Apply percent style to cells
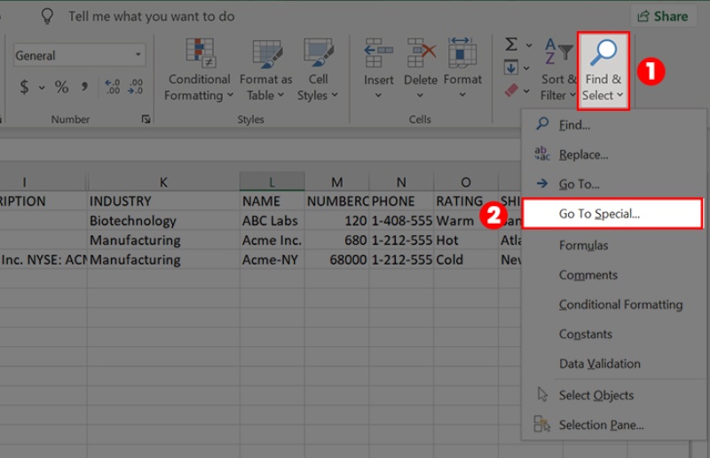Image resolution: width=710 pixels, height=458 pixels. 61,87
